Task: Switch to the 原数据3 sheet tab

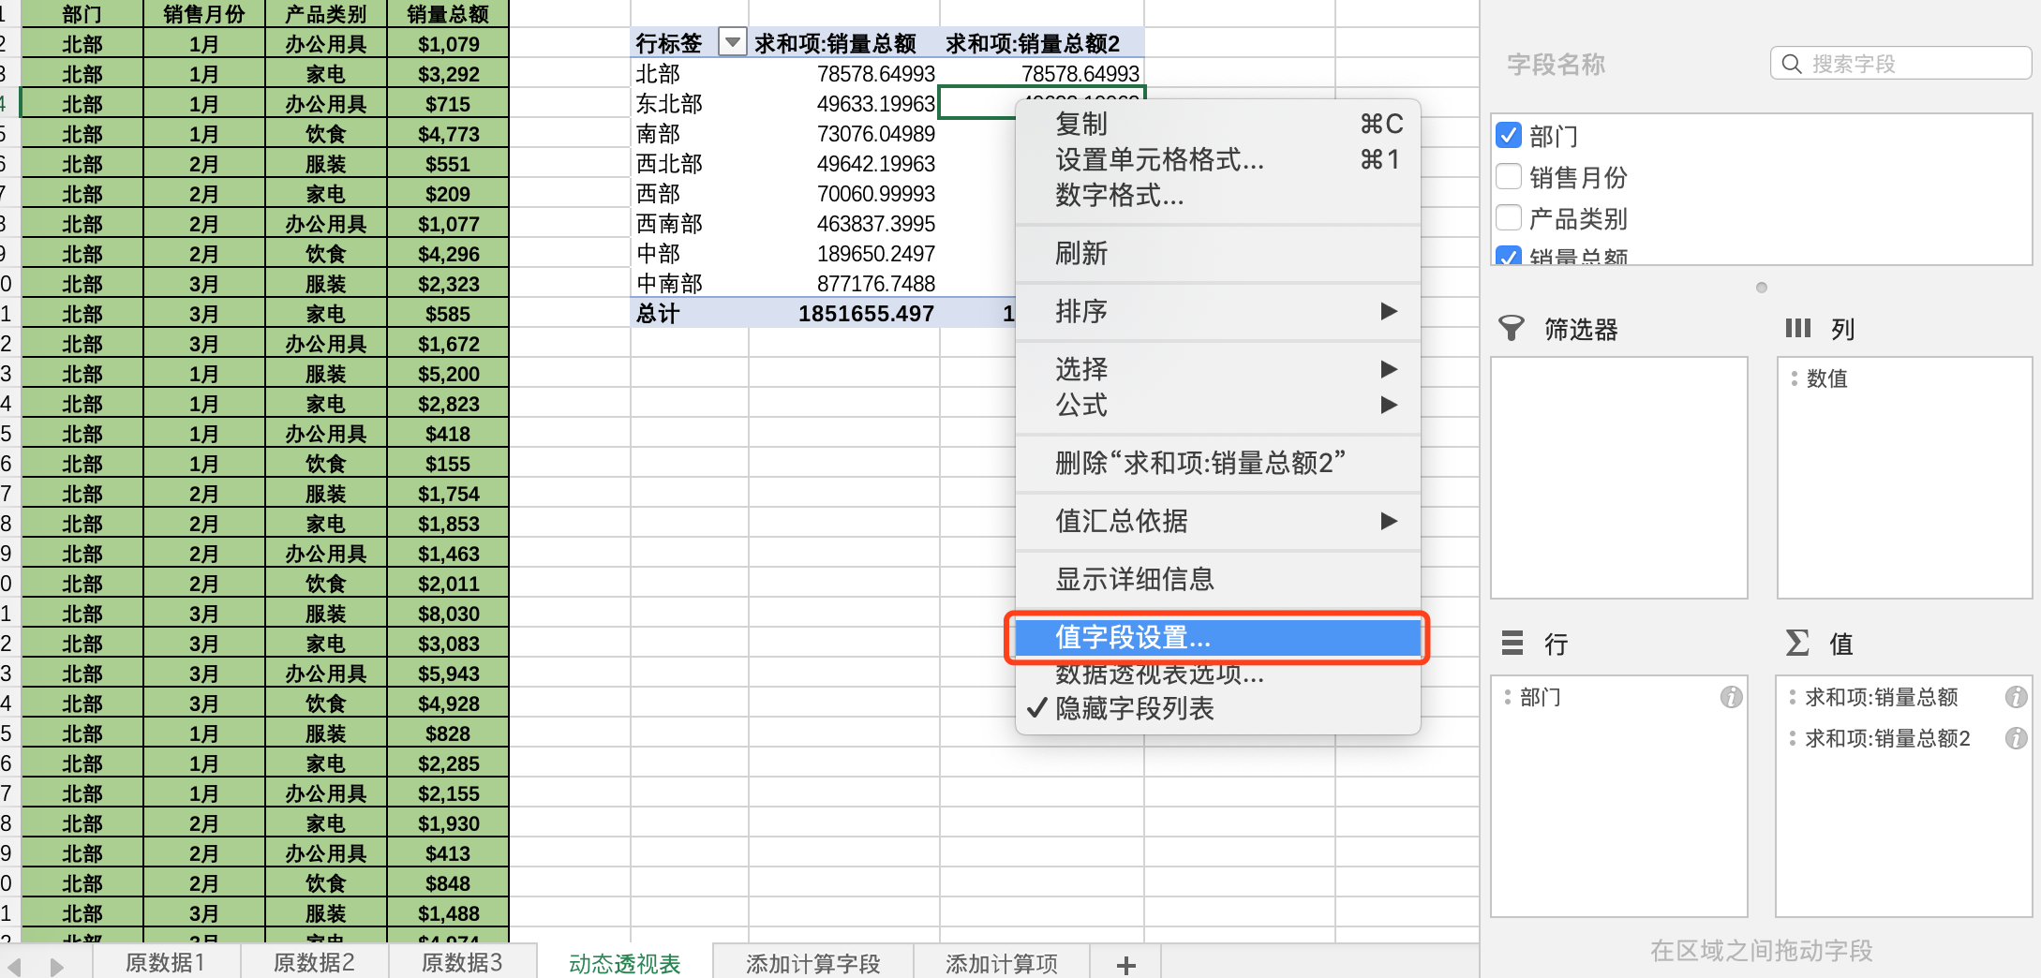Action: 462,962
